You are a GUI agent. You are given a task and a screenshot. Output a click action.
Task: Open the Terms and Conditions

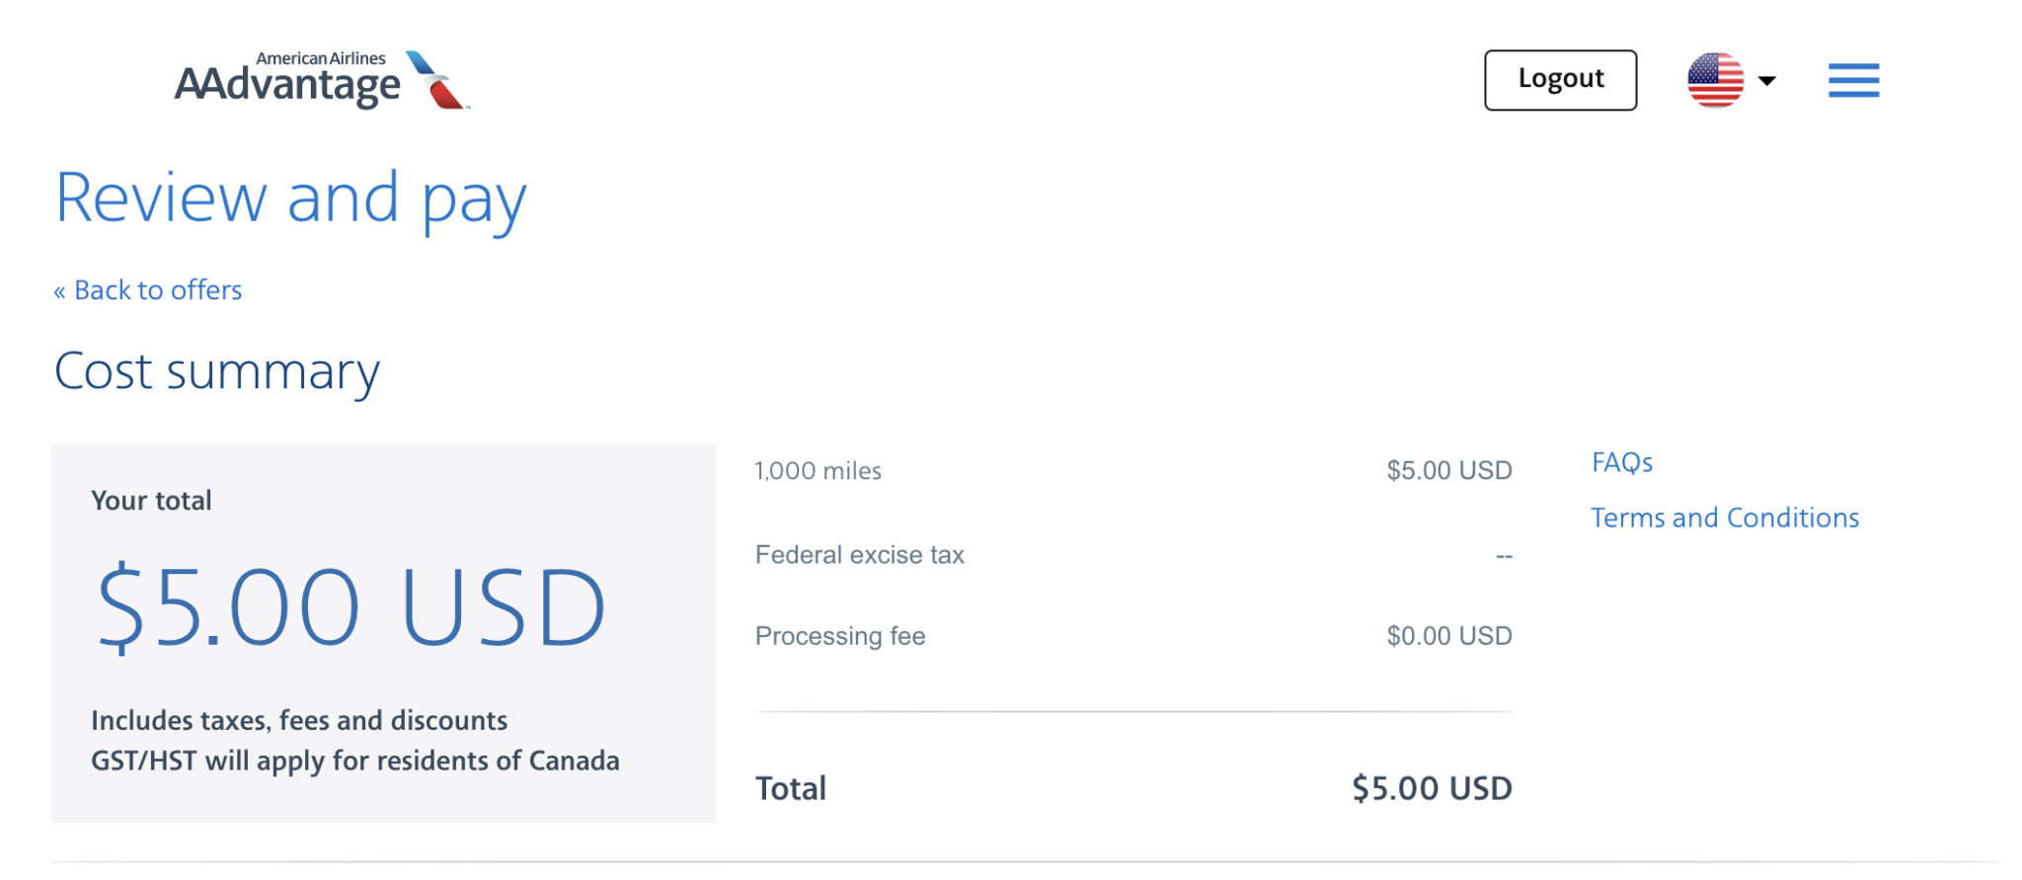[1726, 517]
